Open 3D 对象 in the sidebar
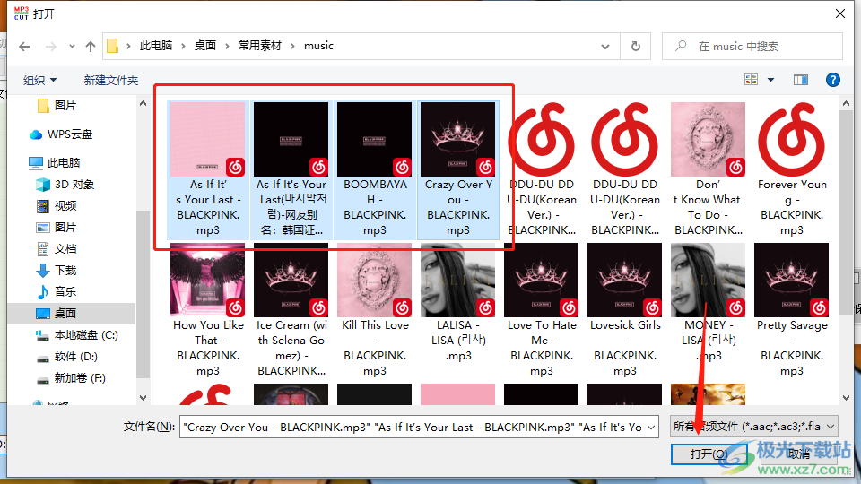The image size is (861, 484). coord(65,185)
